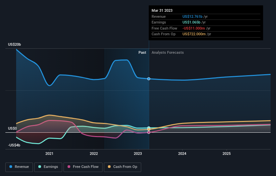276x176 pixels.
Task: Select the 2022 x-axis label
Action: 94,153
